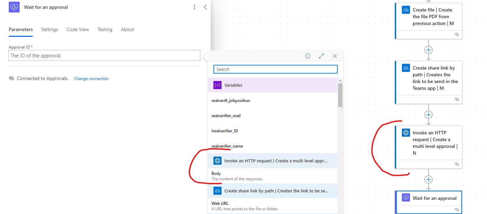Screen dimensions: 487x214
Task: Click inside the Approval ID input field
Action: click(x=104, y=55)
